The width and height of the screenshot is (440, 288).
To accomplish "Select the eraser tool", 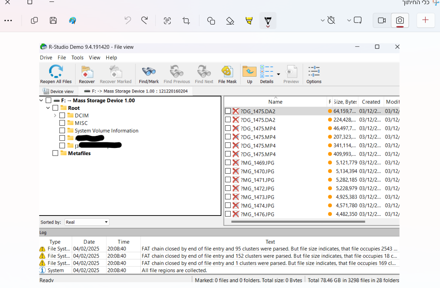I will [x=230, y=20].
